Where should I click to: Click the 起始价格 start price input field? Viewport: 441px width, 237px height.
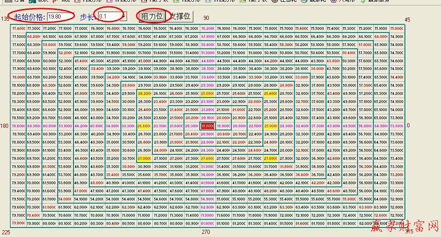[x=60, y=17]
